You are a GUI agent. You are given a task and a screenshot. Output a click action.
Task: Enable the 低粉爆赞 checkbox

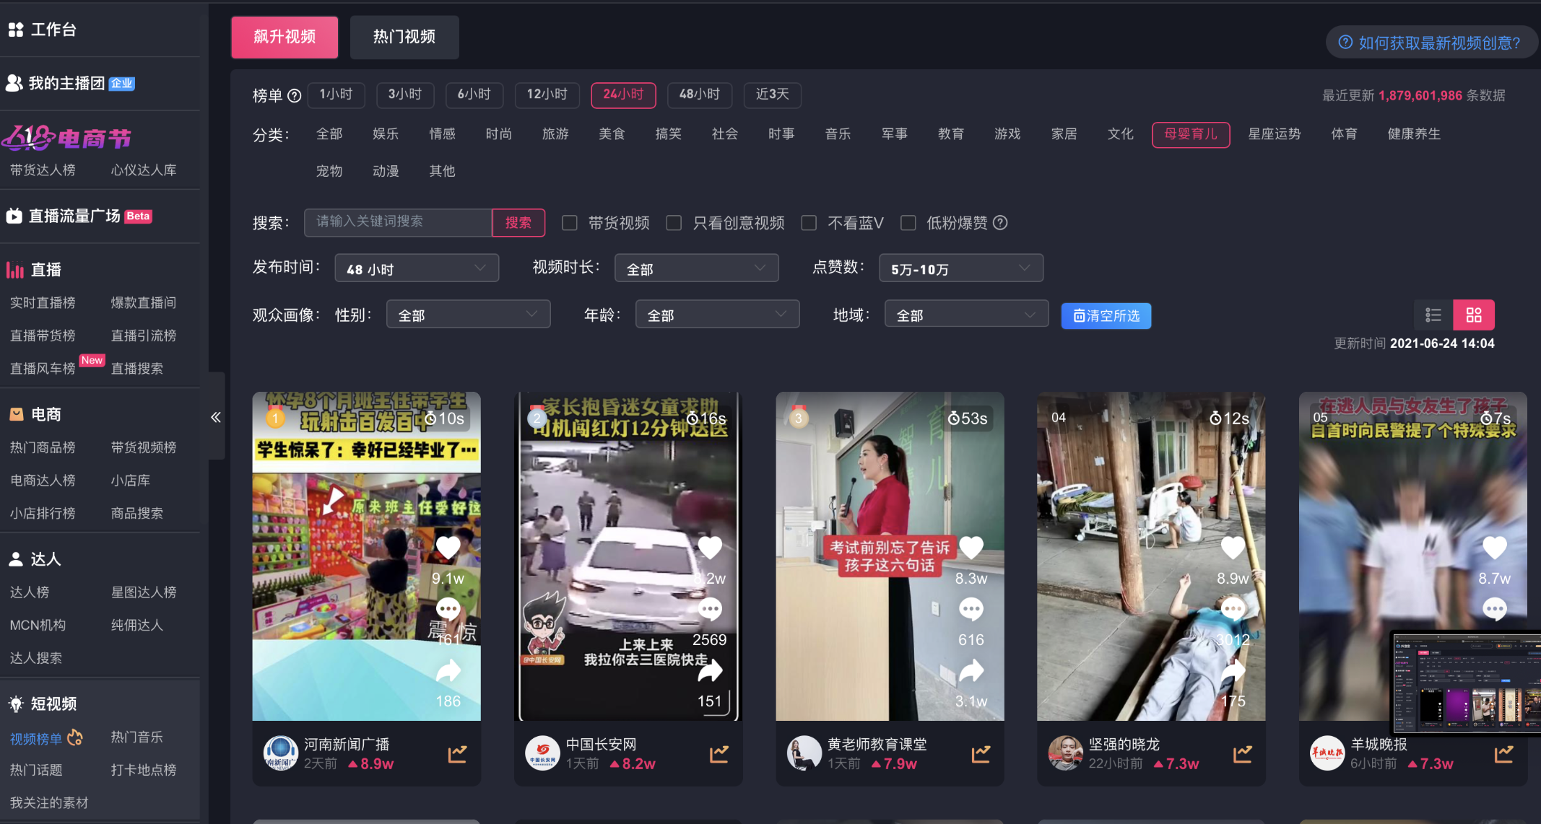(908, 223)
